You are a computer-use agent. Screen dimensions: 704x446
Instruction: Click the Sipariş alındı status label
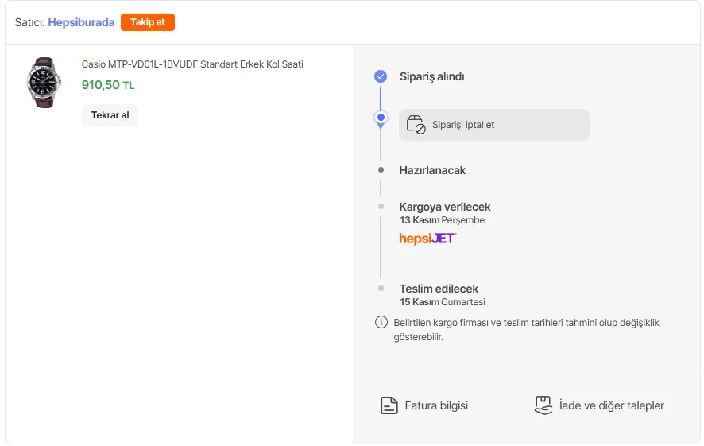click(431, 77)
